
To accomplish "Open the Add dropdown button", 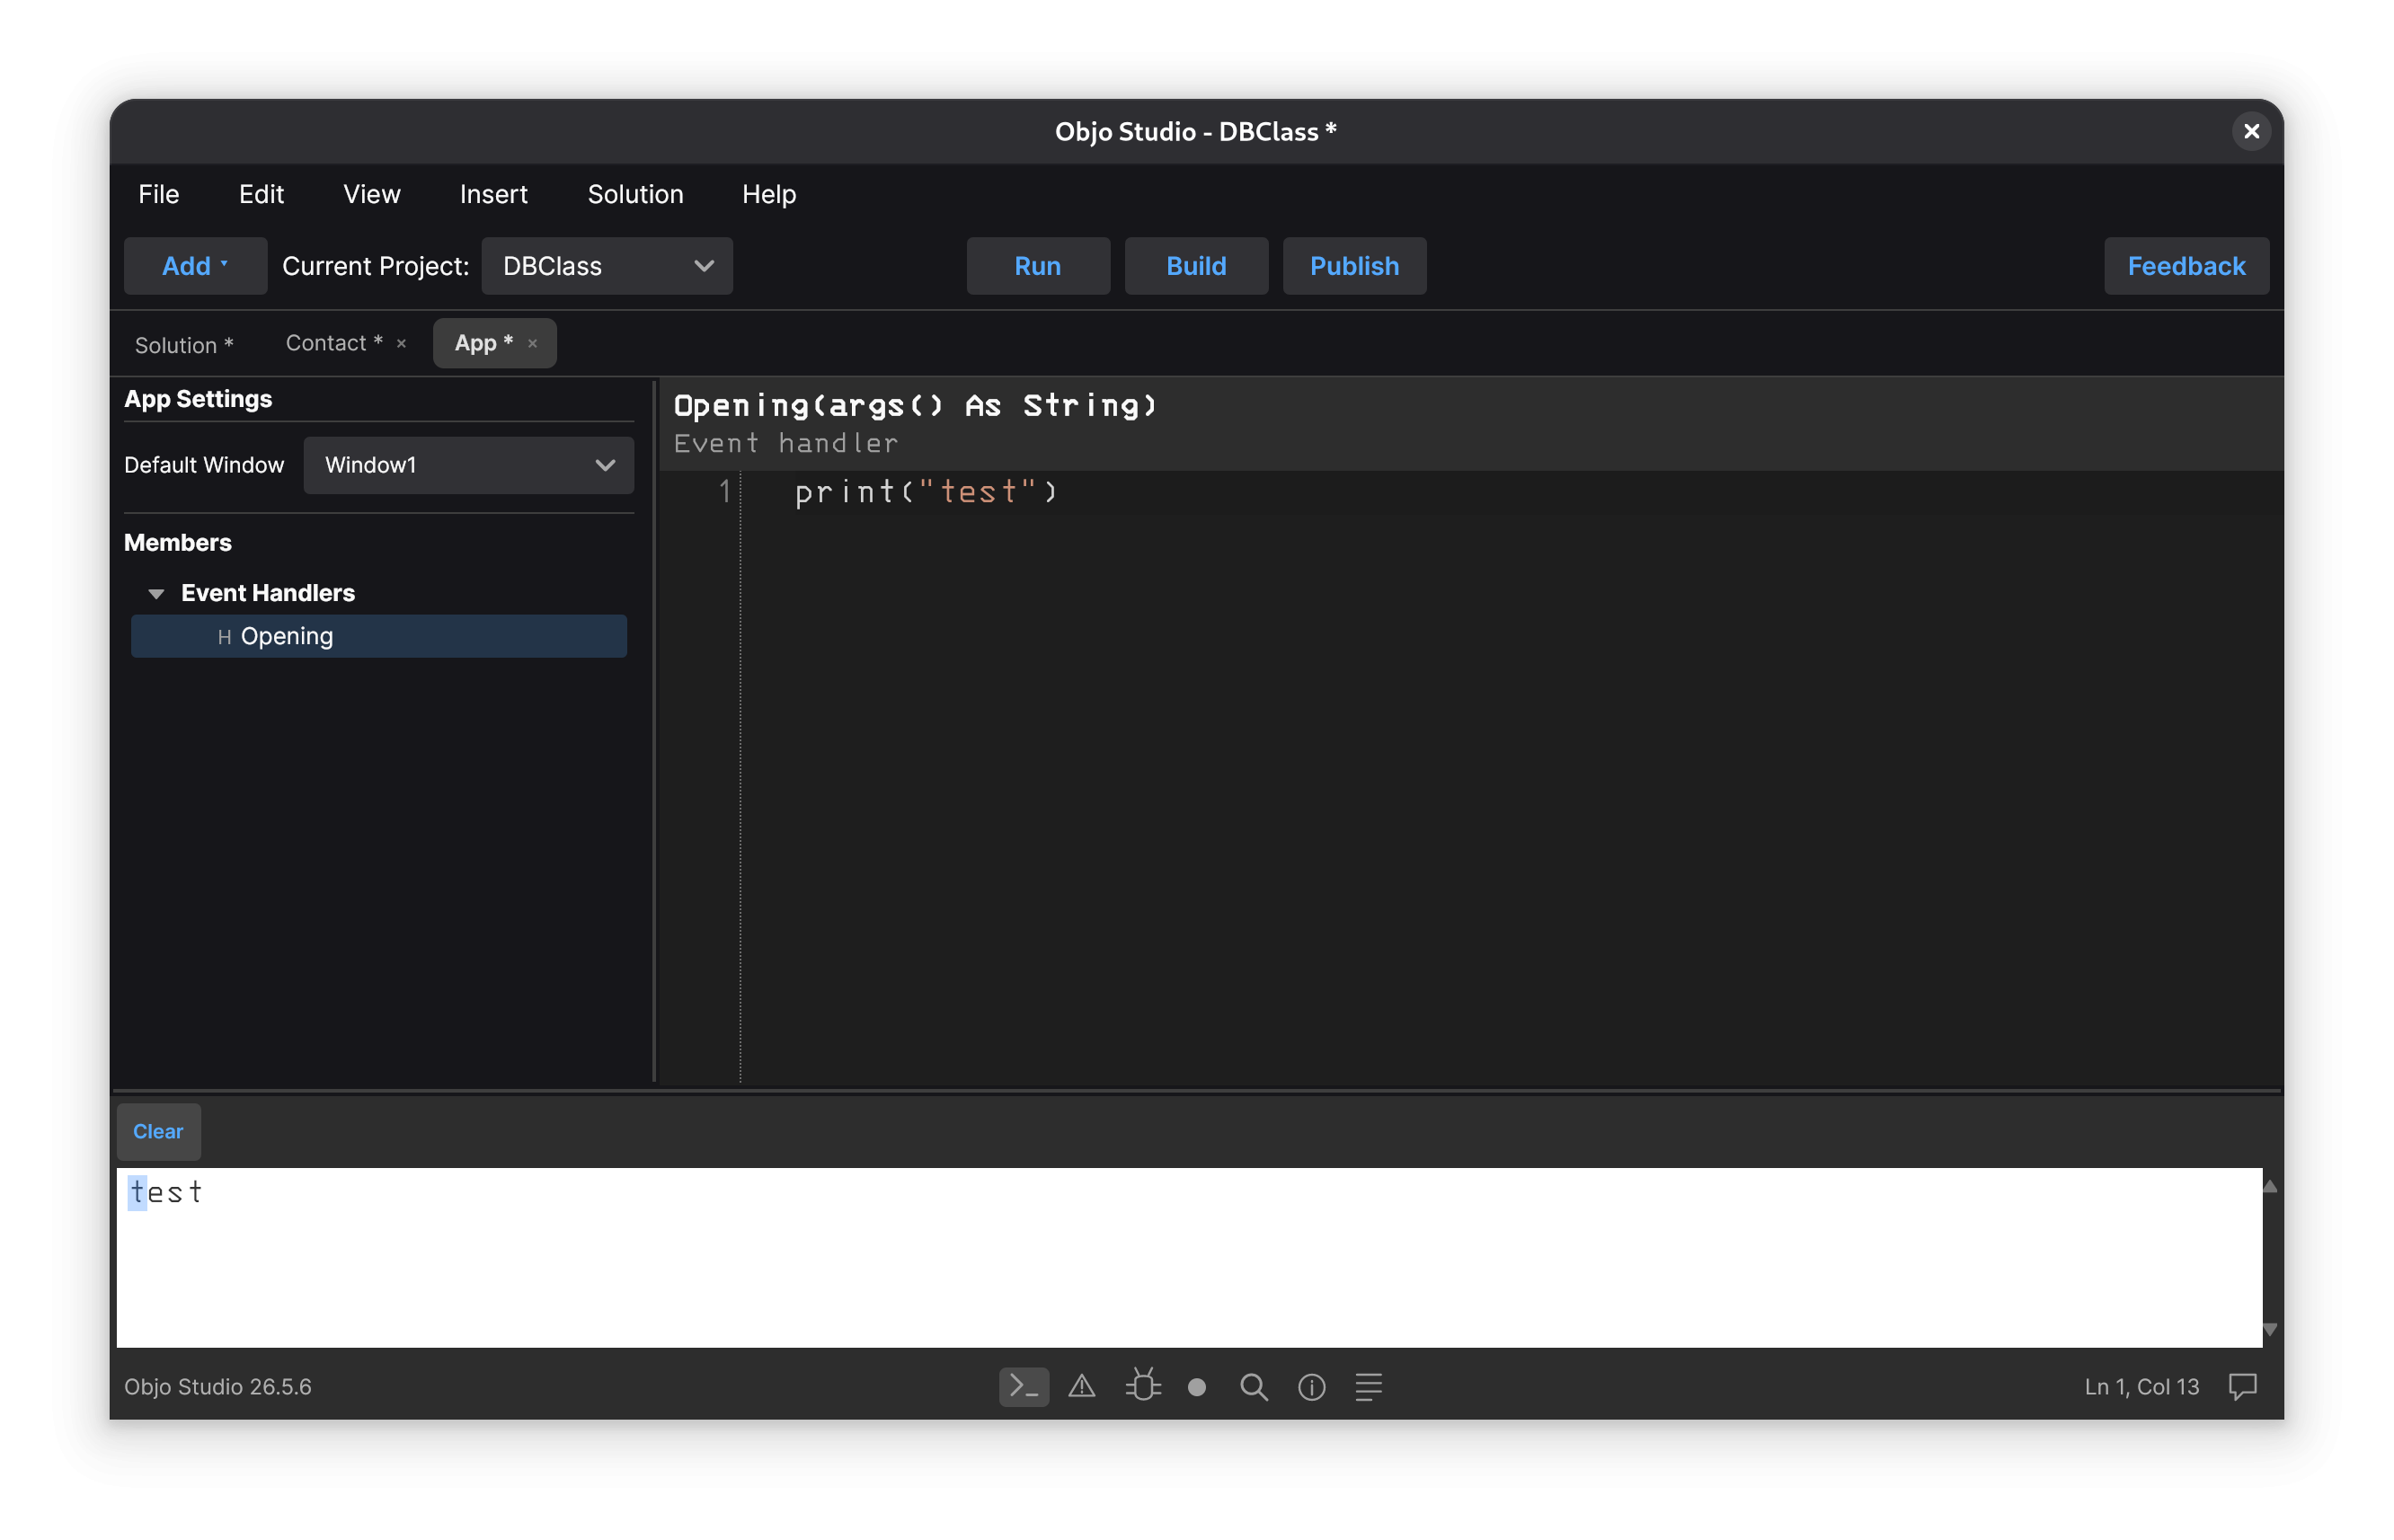I will 195,266.
